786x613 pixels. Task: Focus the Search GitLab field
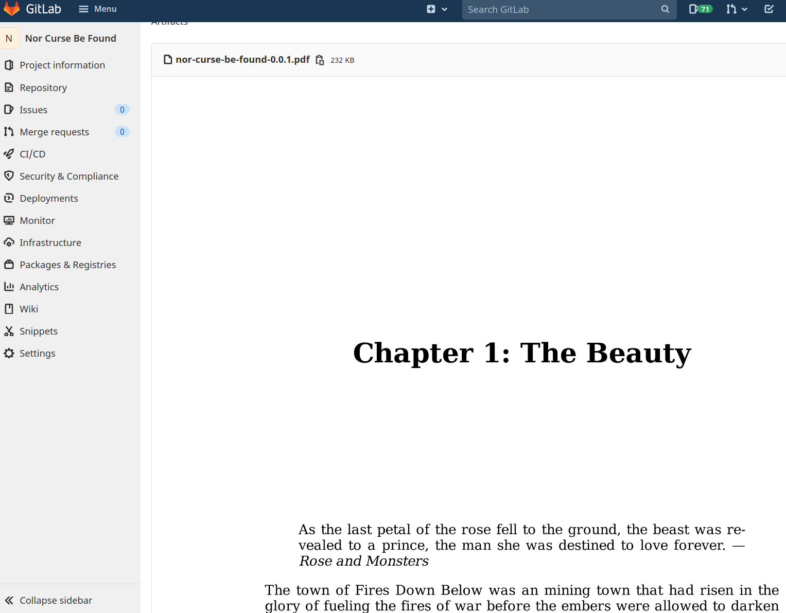pyautogui.click(x=569, y=9)
